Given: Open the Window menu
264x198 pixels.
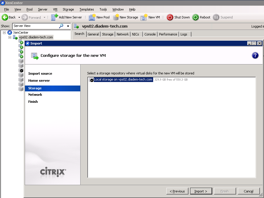Looking at the screenshot, I should [118, 9].
